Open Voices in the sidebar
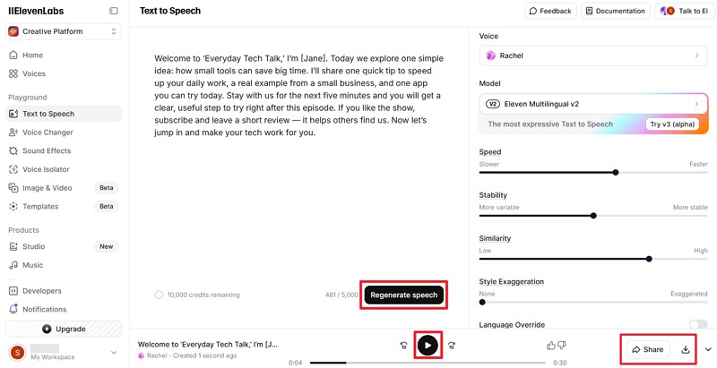This screenshot has width=717, height=368. point(64,73)
